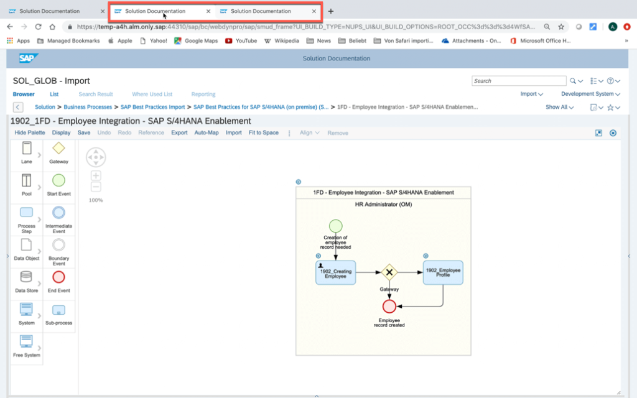Click Display in the diagram toolbar
Image resolution: width=637 pixels, height=398 pixels.
pos(61,133)
